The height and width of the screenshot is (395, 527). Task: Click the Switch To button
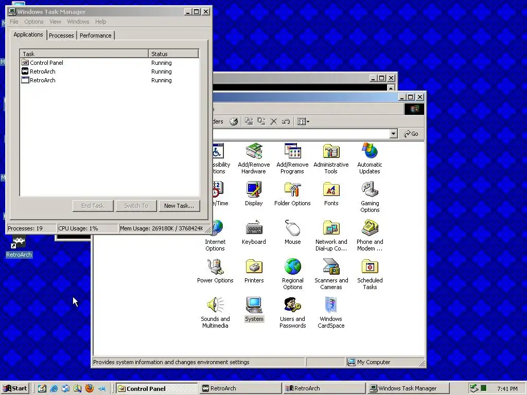[136, 206]
